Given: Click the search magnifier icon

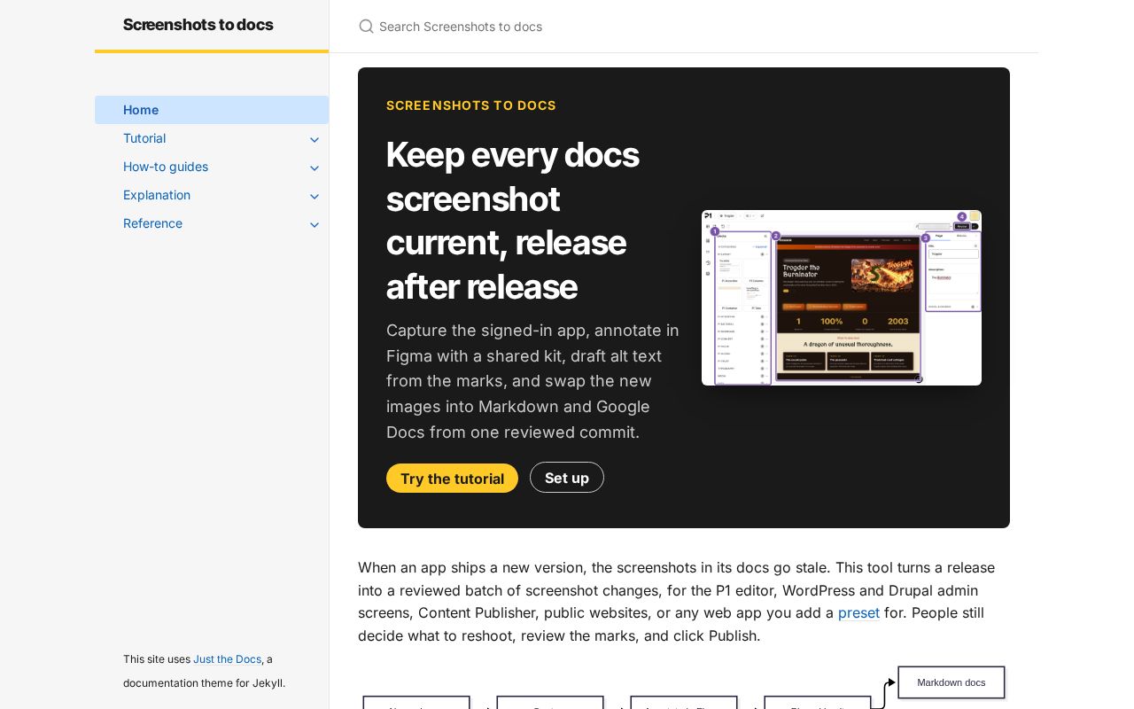Looking at the screenshot, I should [x=366, y=27].
